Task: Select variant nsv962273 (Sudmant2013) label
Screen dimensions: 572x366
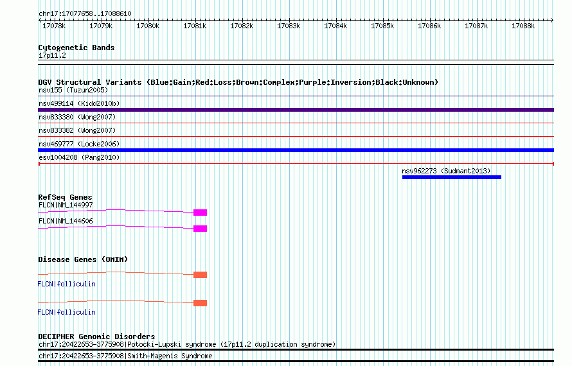Action: pyautogui.click(x=446, y=171)
